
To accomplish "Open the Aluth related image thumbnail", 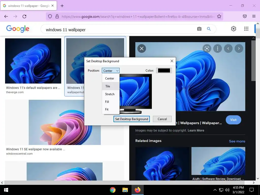I will 218,161.
